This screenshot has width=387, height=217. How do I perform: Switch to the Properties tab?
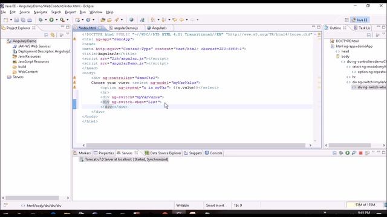point(104,153)
